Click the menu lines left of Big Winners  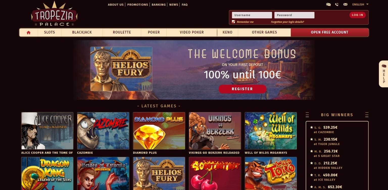click(307, 115)
